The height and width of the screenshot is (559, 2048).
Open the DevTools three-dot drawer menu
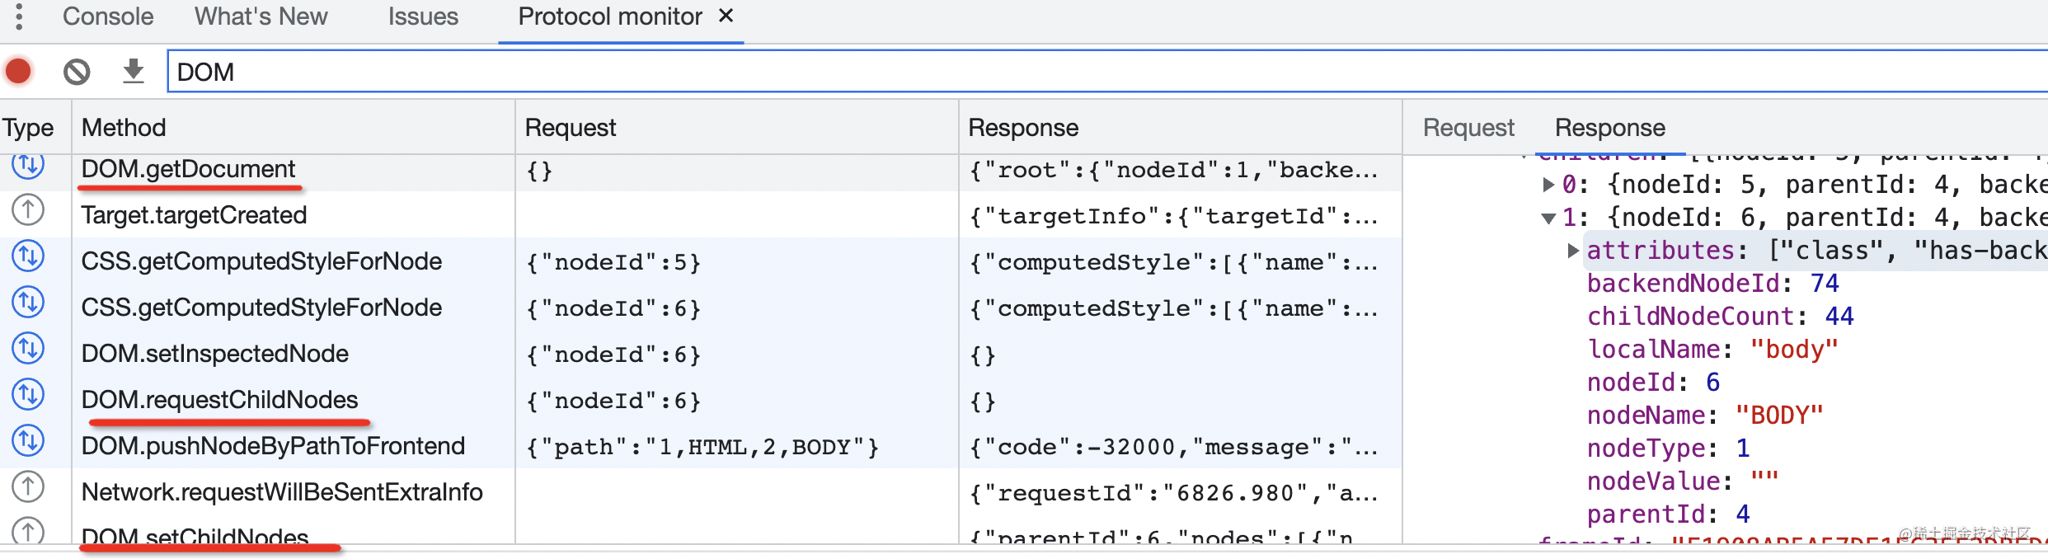pyautogui.click(x=19, y=16)
